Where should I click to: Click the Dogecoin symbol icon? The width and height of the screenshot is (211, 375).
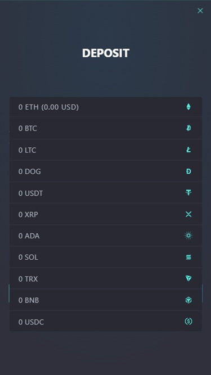click(x=188, y=171)
